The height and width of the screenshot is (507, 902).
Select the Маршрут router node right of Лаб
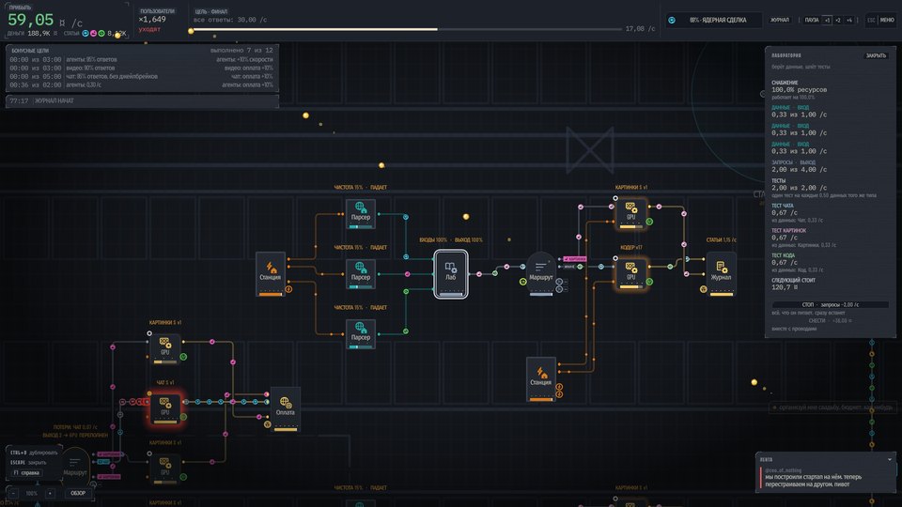coord(541,273)
